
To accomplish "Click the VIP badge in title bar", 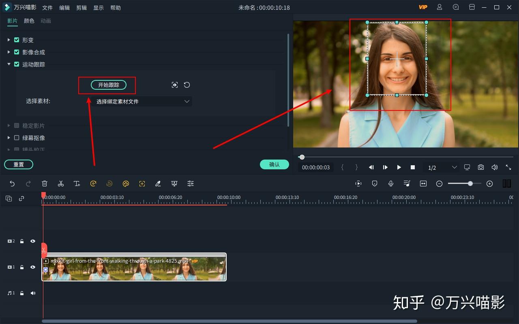I will (x=423, y=7).
